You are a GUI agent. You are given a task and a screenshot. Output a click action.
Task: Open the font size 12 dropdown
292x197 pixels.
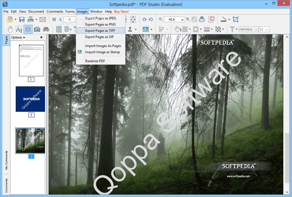267,30
